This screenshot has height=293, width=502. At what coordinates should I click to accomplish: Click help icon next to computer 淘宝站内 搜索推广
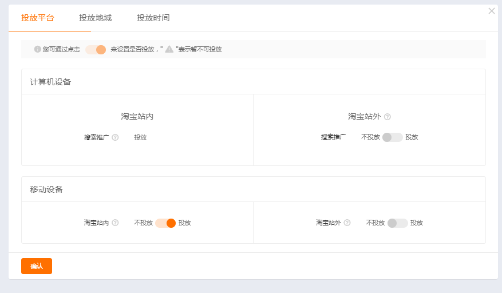(x=115, y=137)
